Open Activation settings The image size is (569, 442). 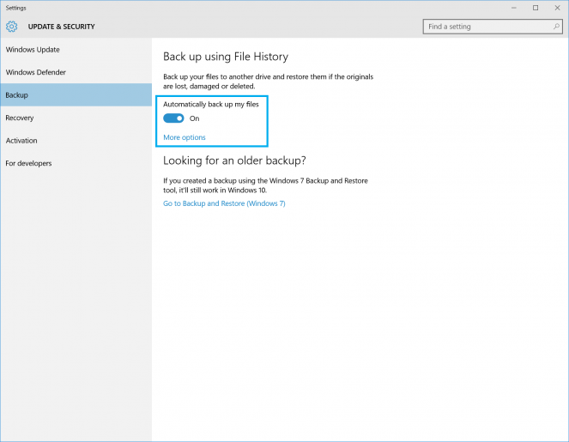[76, 141]
